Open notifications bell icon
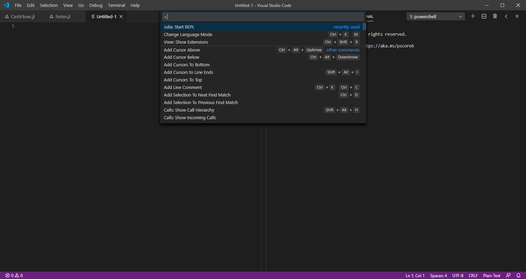 tap(518, 275)
